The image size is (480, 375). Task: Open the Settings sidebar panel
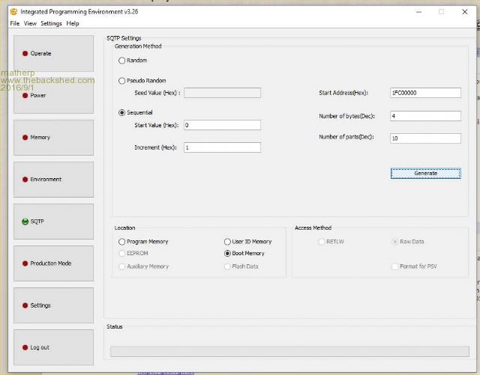53,305
